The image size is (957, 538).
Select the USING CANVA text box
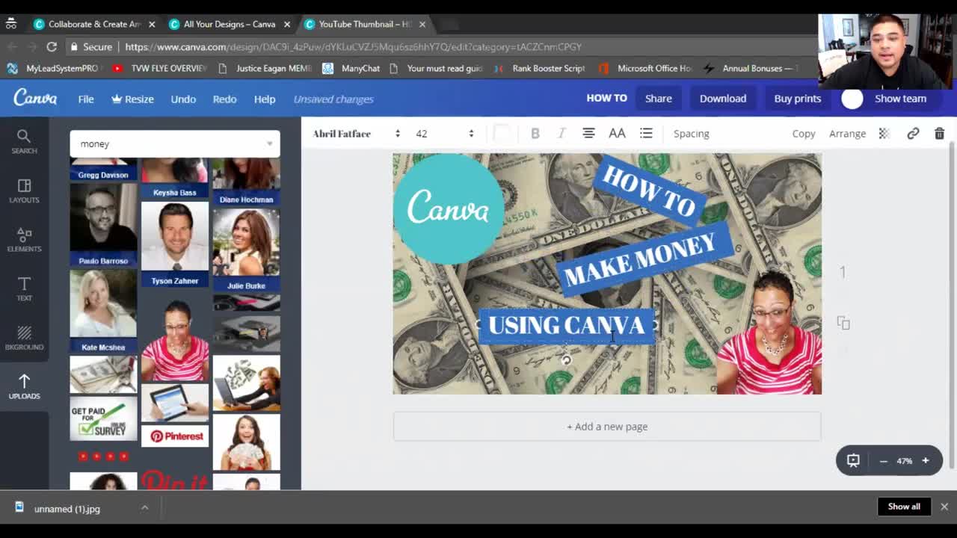(566, 325)
